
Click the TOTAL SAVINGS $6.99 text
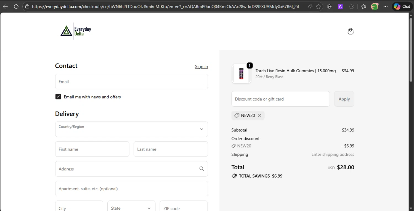261,176
